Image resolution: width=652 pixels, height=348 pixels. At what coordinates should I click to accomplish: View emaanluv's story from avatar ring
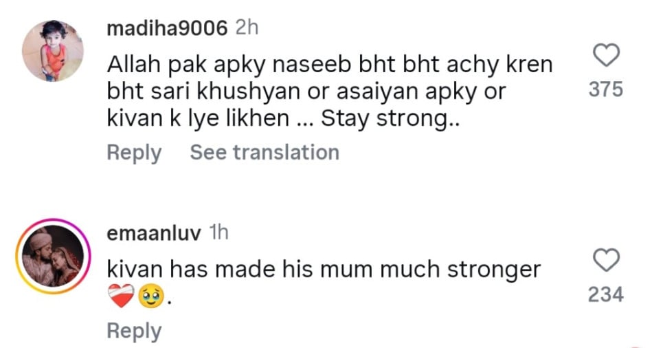[x=53, y=256]
